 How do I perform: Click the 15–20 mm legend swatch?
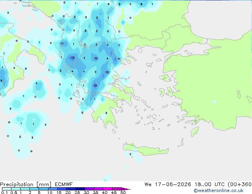pyautogui.click(x=62, y=189)
